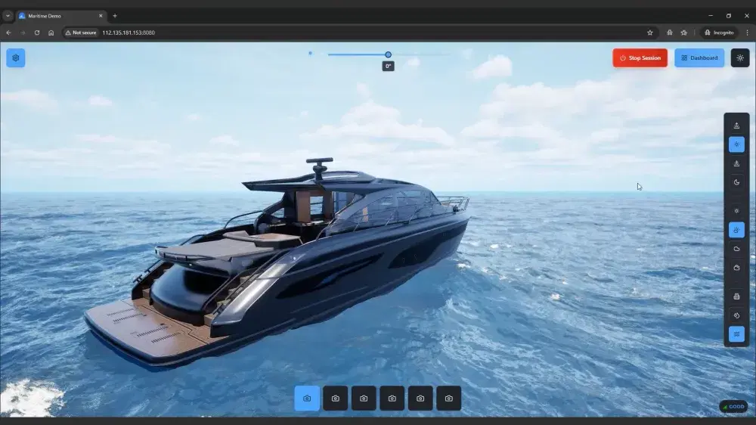The width and height of the screenshot is (756, 425).
Task: Select the sunrise icon above the highlighted sun
Action: 736,126
